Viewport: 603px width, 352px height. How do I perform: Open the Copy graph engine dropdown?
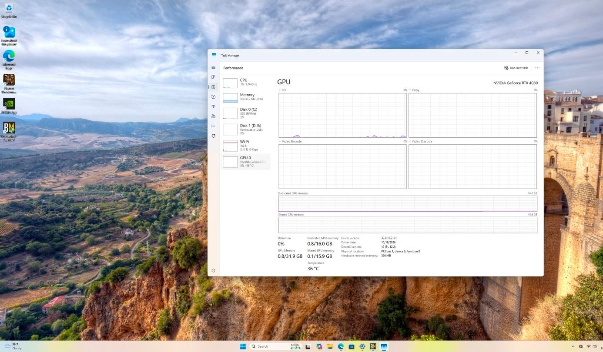pos(414,90)
